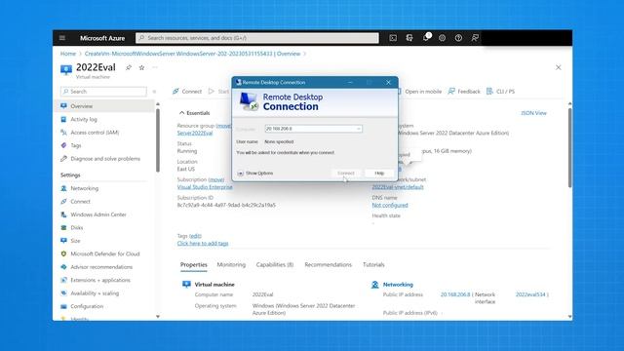Open the Networking properties heading link

398,285
